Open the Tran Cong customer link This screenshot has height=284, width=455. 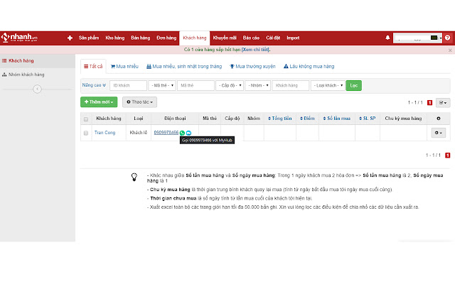[106, 133]
